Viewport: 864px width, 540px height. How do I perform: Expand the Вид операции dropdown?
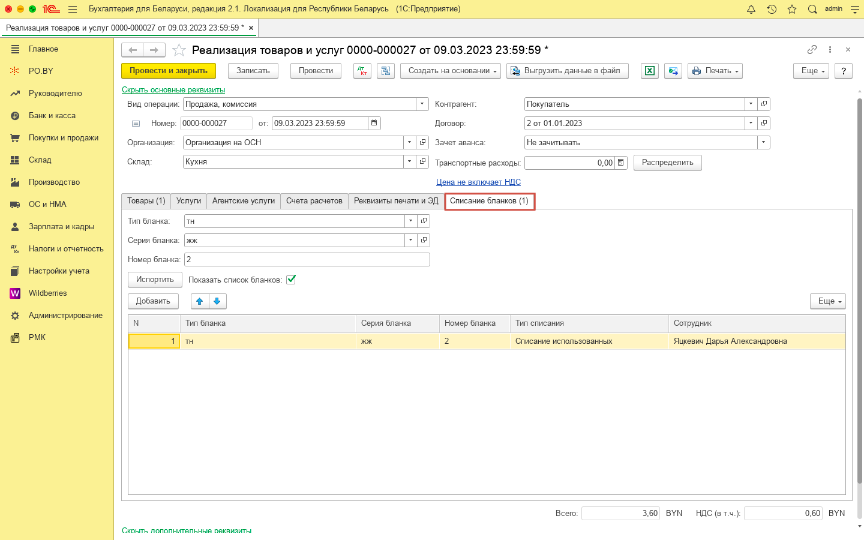pos(422,104)
